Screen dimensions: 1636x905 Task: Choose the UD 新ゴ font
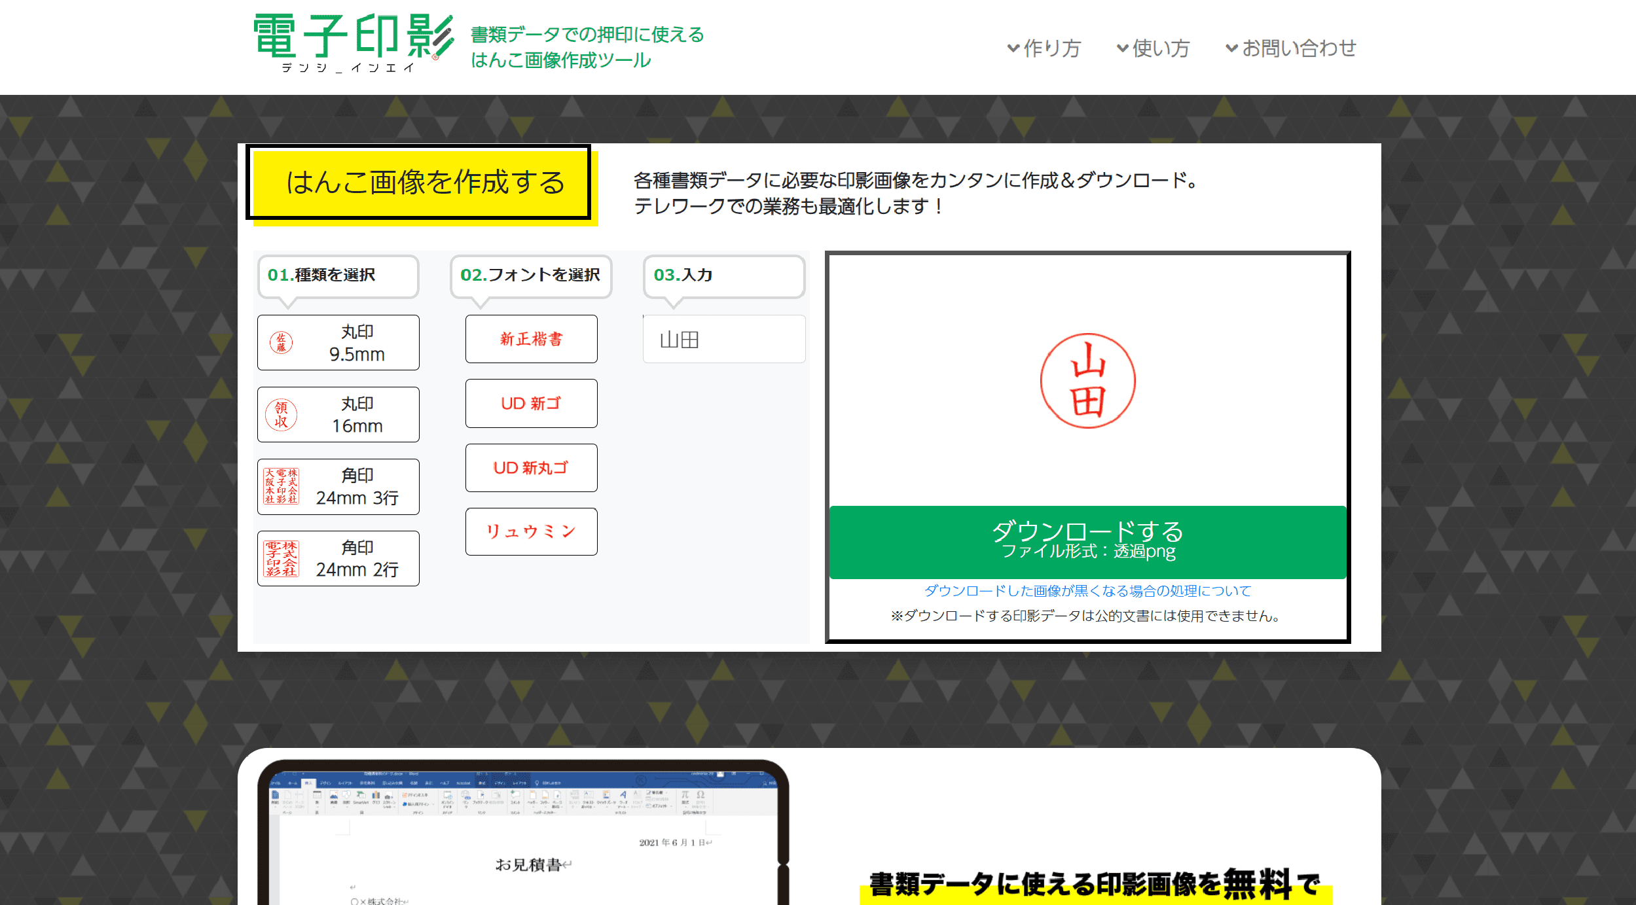[532, 403]
